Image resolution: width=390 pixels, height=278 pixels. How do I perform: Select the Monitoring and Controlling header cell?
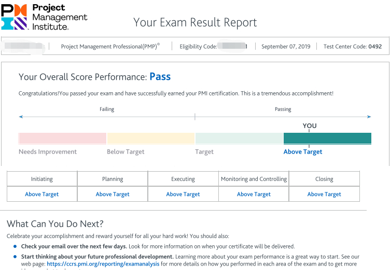(x=254, y=179)
